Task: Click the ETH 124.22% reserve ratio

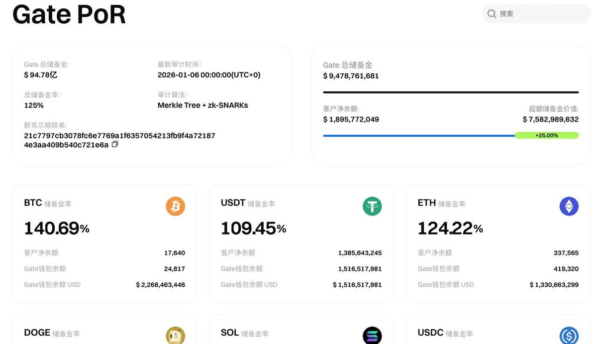Action: tap(451, 229)
